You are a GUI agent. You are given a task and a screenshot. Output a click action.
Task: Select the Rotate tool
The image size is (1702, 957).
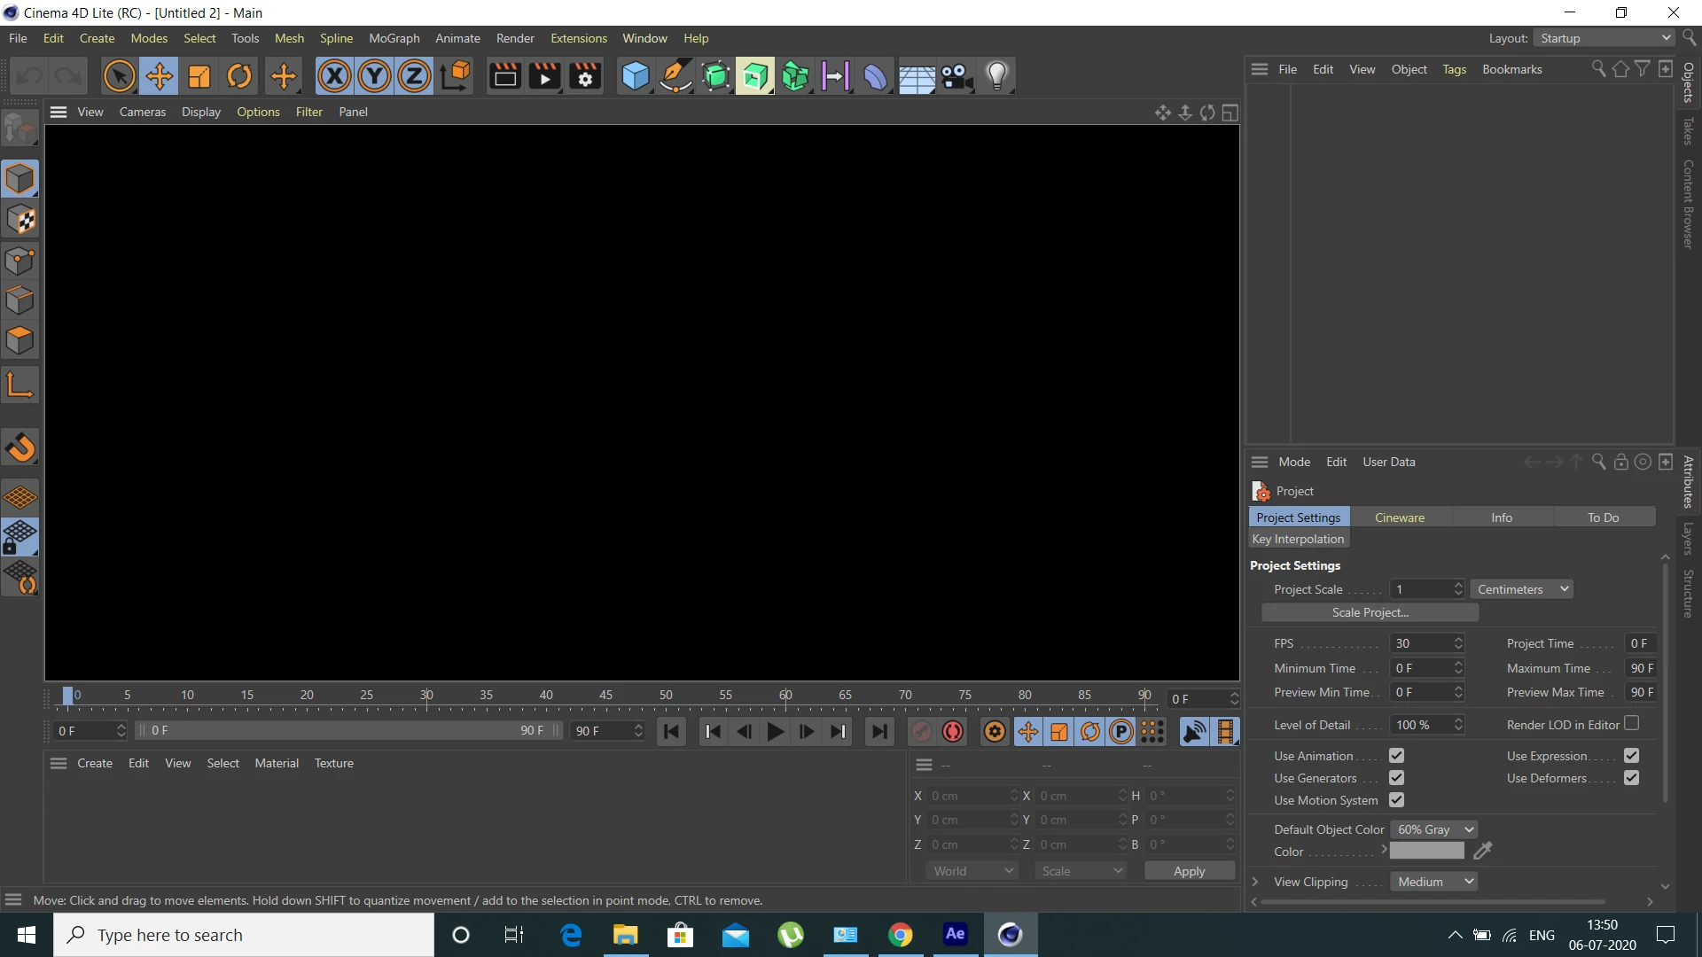[239, 76]
